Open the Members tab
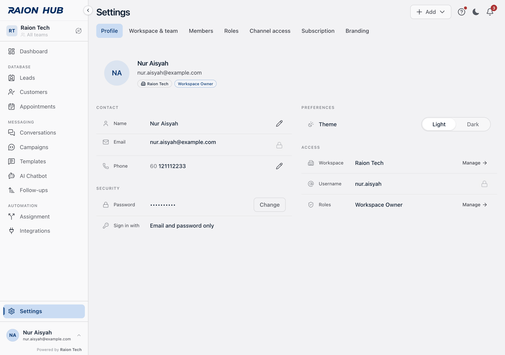This screenshot has width=505, height=355. click(201, 31)
